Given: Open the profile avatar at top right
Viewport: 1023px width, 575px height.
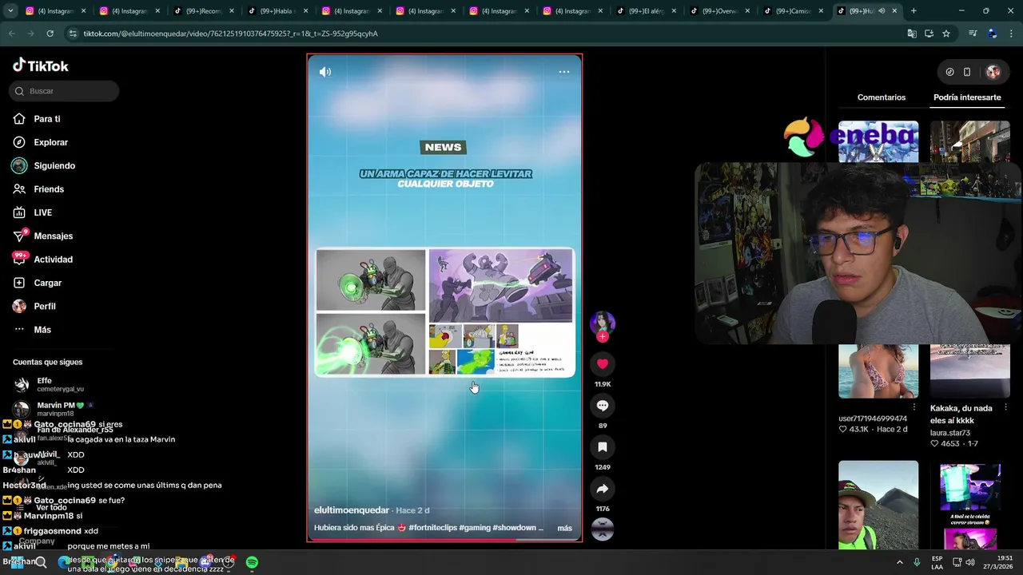Looking at the screenshot, I should (x=993, y=72).
